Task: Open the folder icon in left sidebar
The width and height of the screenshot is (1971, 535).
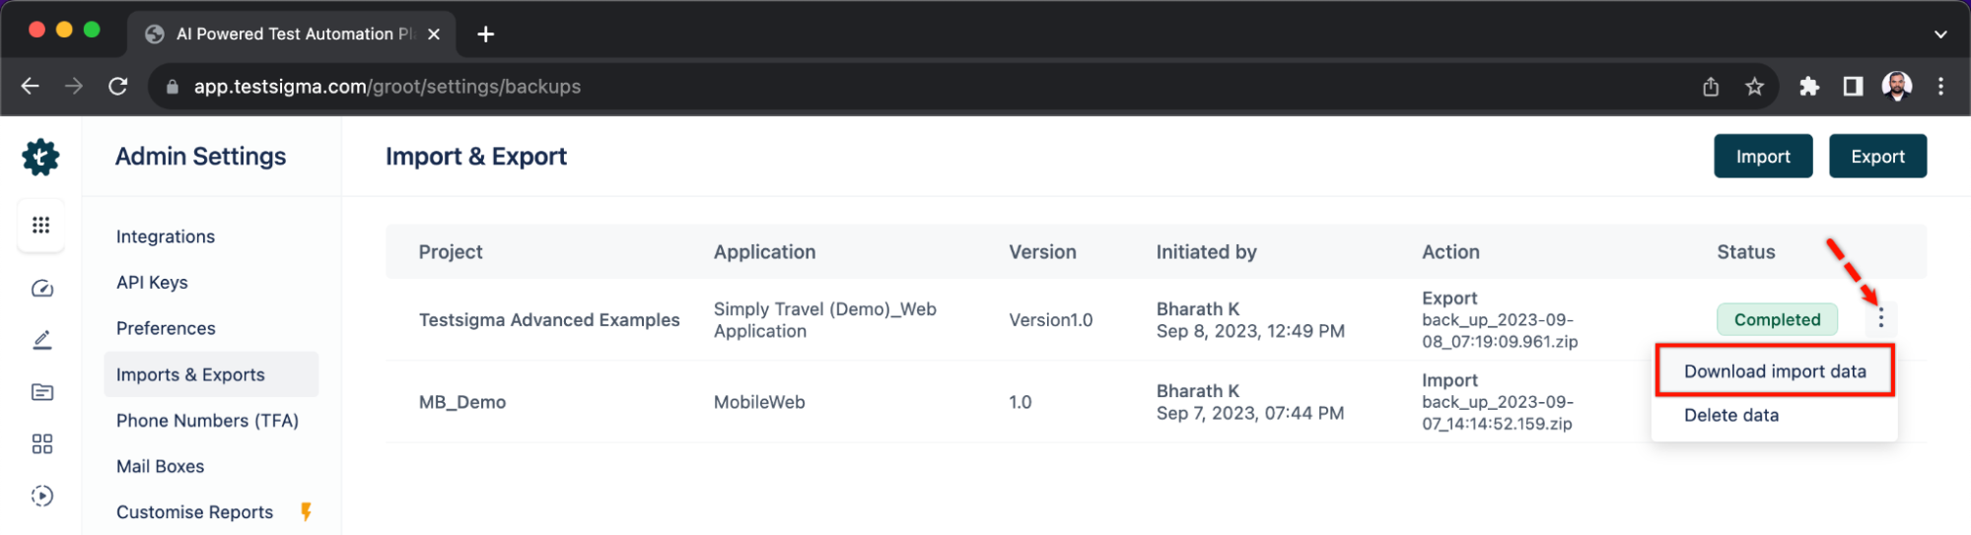Action: point(41,392)
